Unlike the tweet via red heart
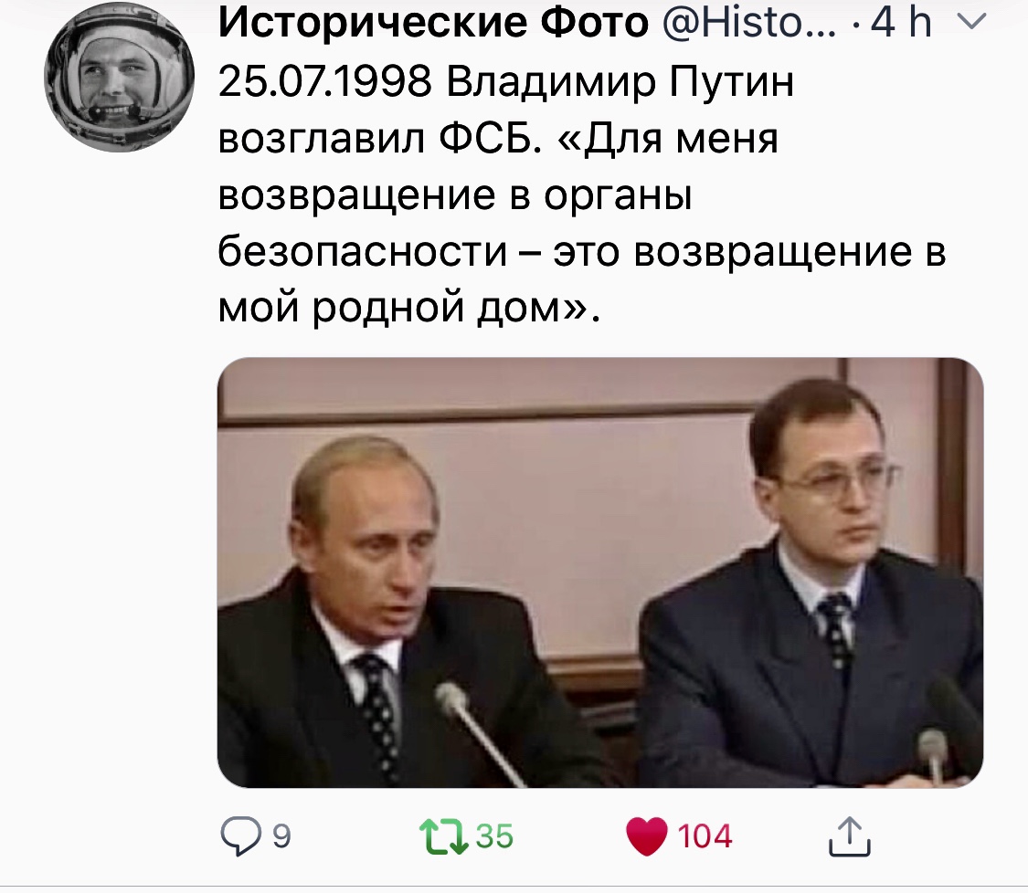1028x893 pixels. tap(646, 836)
